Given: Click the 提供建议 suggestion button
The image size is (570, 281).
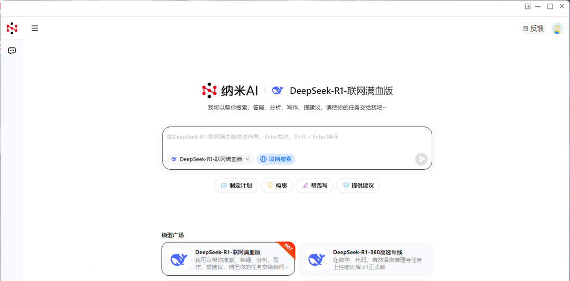Looking at the screenshot, I should [358, 186].
